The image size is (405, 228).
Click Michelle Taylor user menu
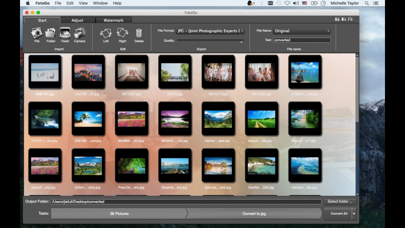click(344, 3)
